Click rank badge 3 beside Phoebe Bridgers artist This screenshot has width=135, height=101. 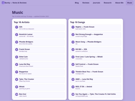[16, 42]
